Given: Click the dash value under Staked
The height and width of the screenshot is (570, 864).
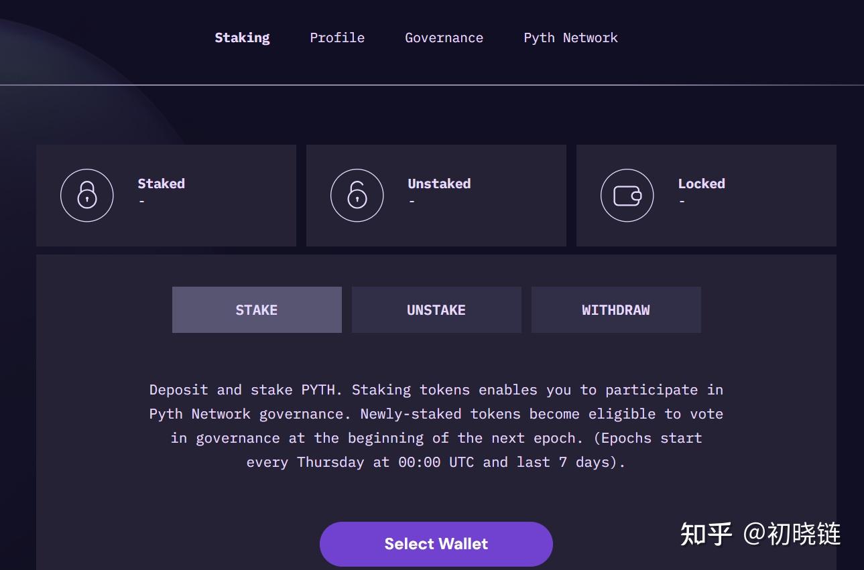Looking at the screenshot, I should click(x=142, y=202).
